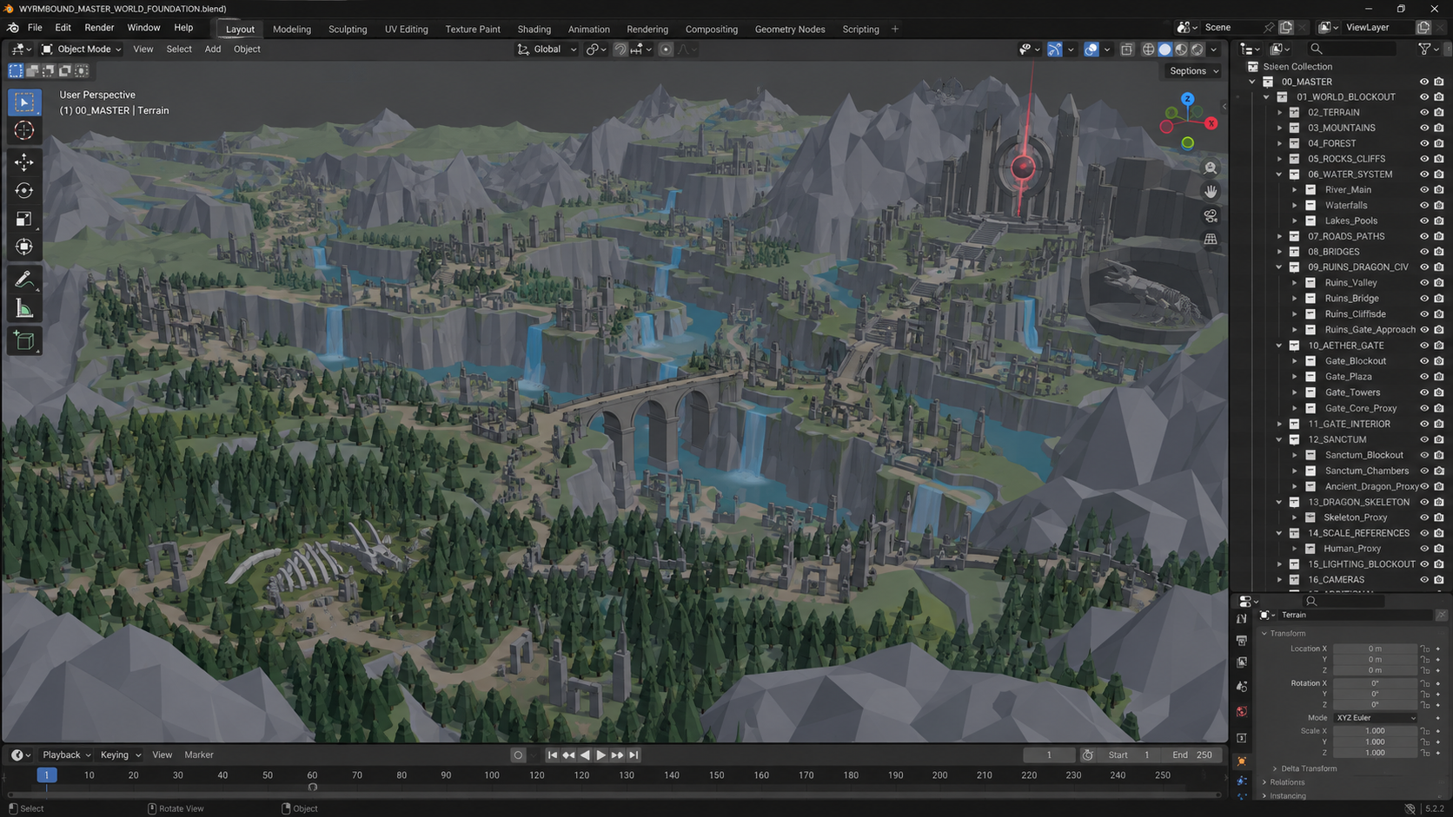Switch perspective/orthographic grid icon
Viewport: 1453px width, 817px height.
click(x=1211, y=239)
